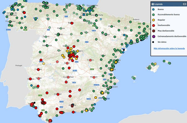The width and height of the screenshot is (187, 123).
Task: Click the blue 'Buena' legend swatch
Action: pos(154,10)
